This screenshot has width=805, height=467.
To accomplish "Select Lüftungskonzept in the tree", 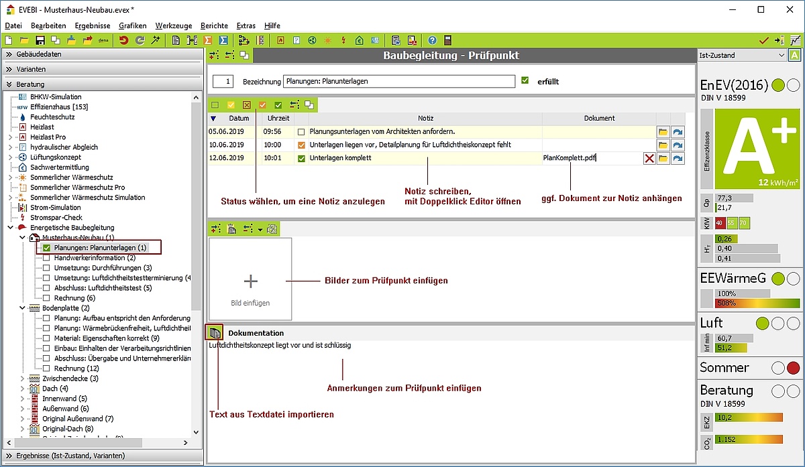I will tap(56, 157).
